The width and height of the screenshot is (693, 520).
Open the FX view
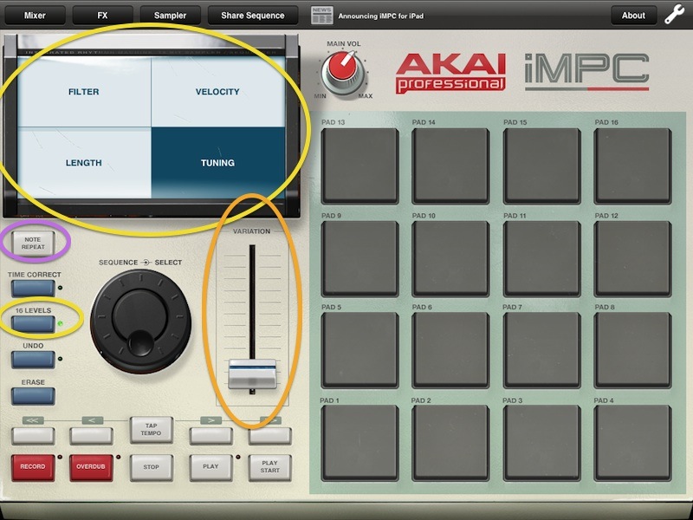coord(102,16)
